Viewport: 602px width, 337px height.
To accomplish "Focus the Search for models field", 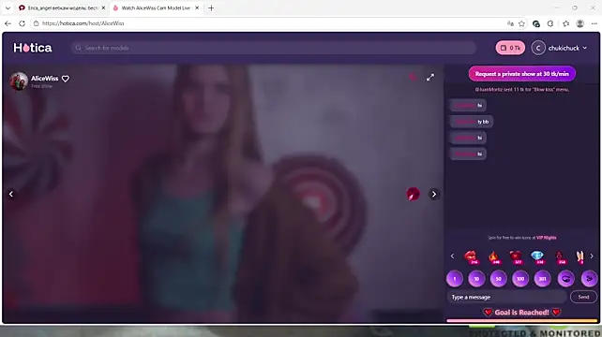I will click(x=274, y=48).
